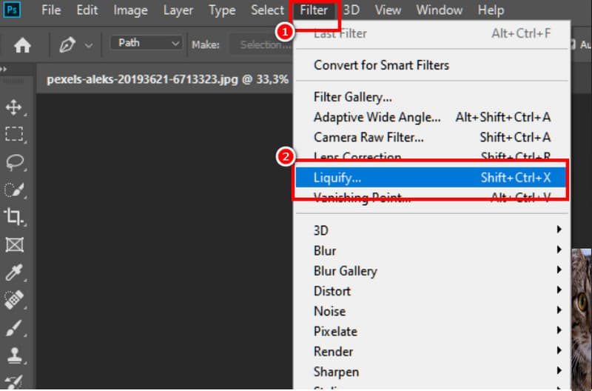Screen dimensions: 592x391
Task: Choose Liquify filter entry
Action: (431, 177)
